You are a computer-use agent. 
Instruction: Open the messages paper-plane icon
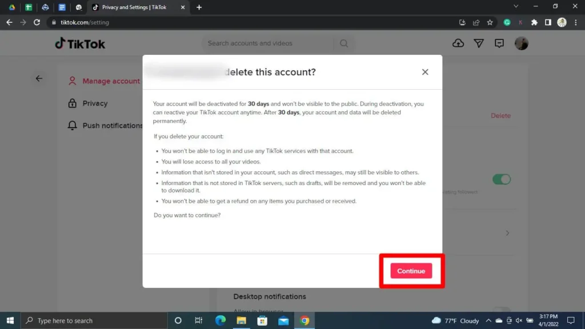point(479,43)
